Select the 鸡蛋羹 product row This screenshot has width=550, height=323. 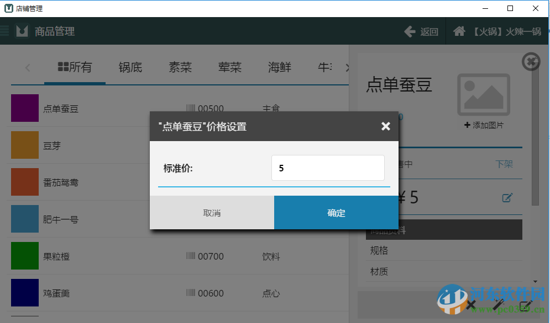point(178,293)
